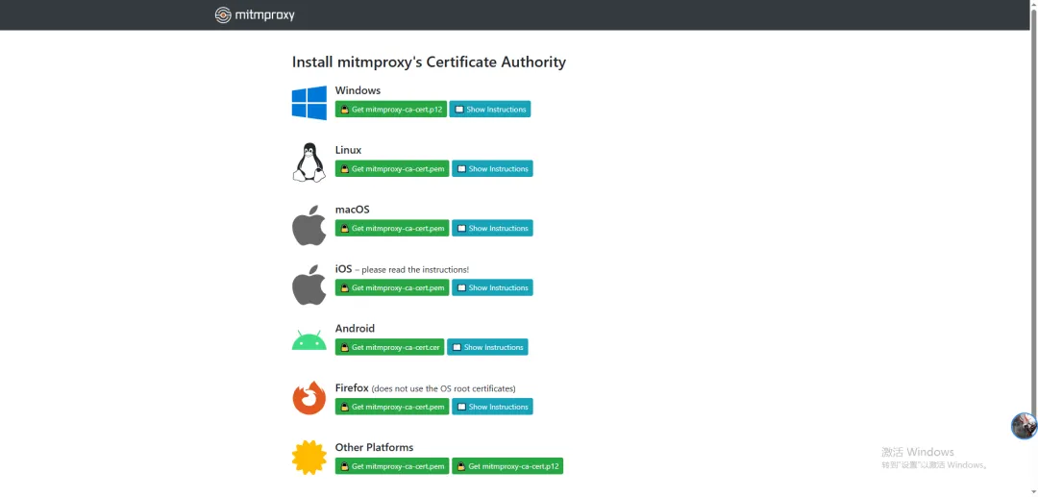Show Instructions for Windows
Viewport: 1038px width, 497px height.
tap(490, 110)
